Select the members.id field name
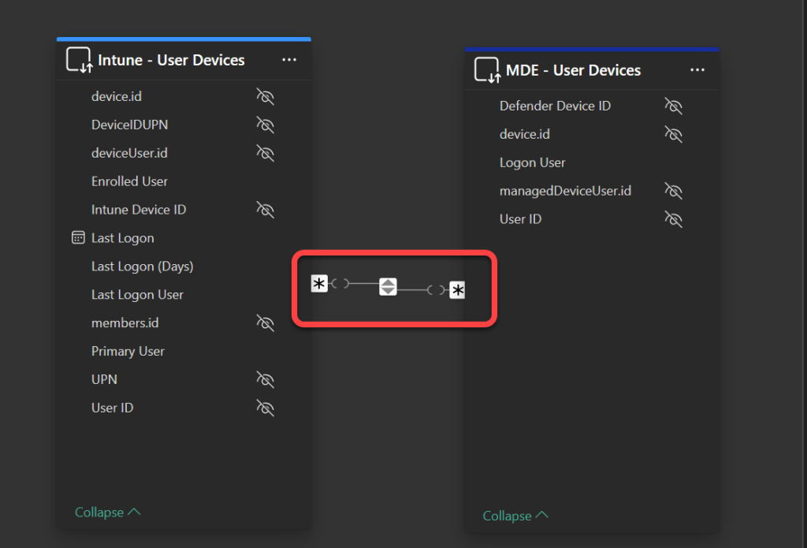This screenshot has height=548, width=807. 125,323
